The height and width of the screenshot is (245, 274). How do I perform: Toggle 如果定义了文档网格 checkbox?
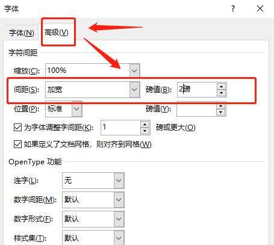[17, 144]
